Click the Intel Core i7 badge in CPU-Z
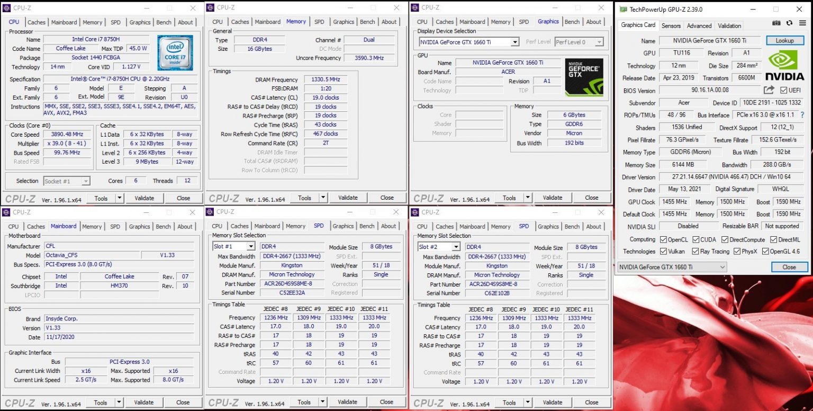The image size is (813, 411). point(175,53)
